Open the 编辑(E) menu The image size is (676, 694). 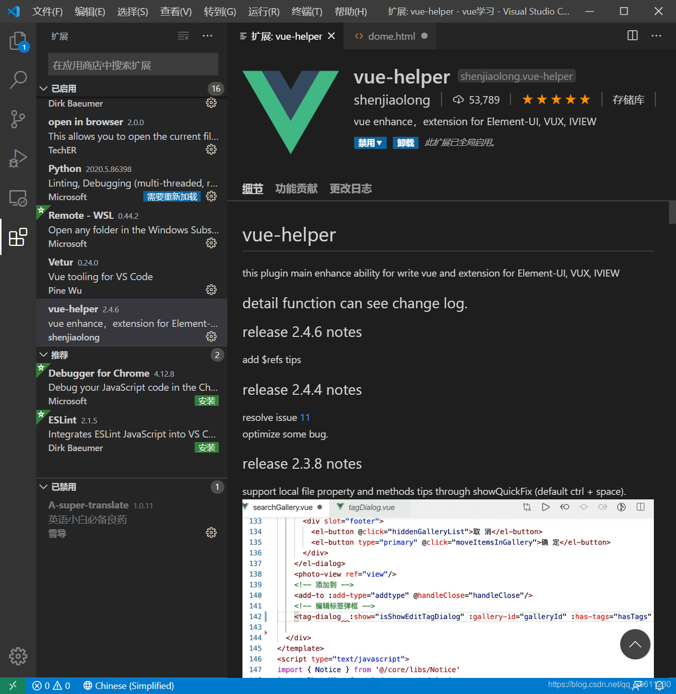point(90,12)
